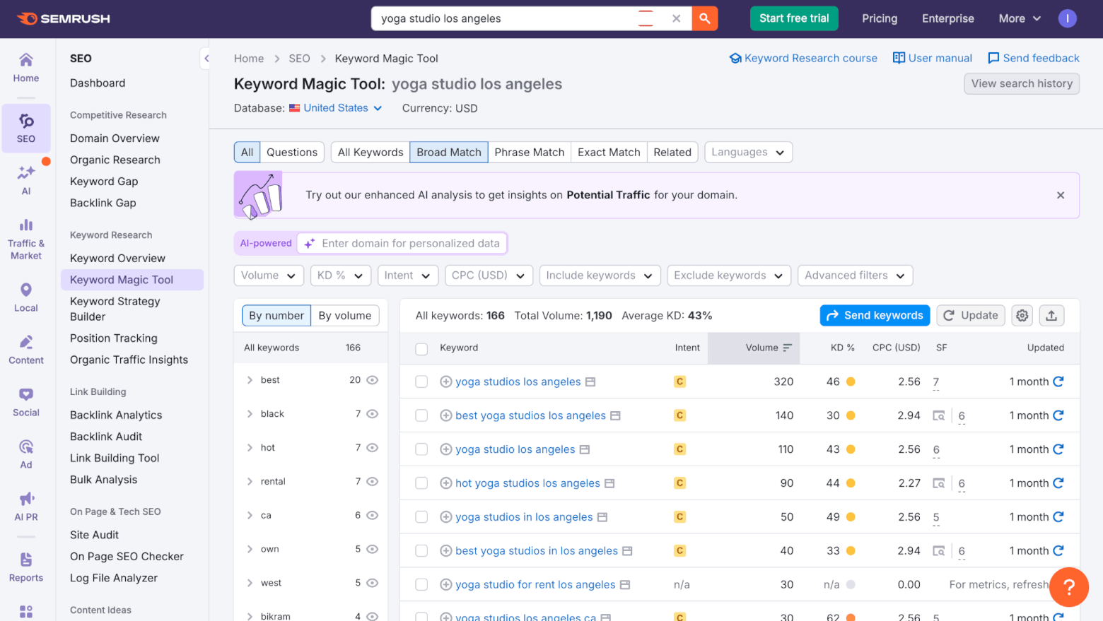Check the box for yoga studios los angeles

tap(421, 382)
